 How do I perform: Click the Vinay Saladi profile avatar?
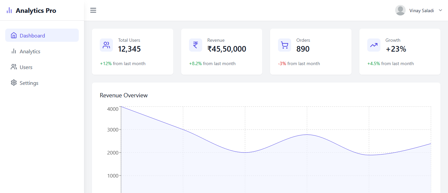[400, 10]
